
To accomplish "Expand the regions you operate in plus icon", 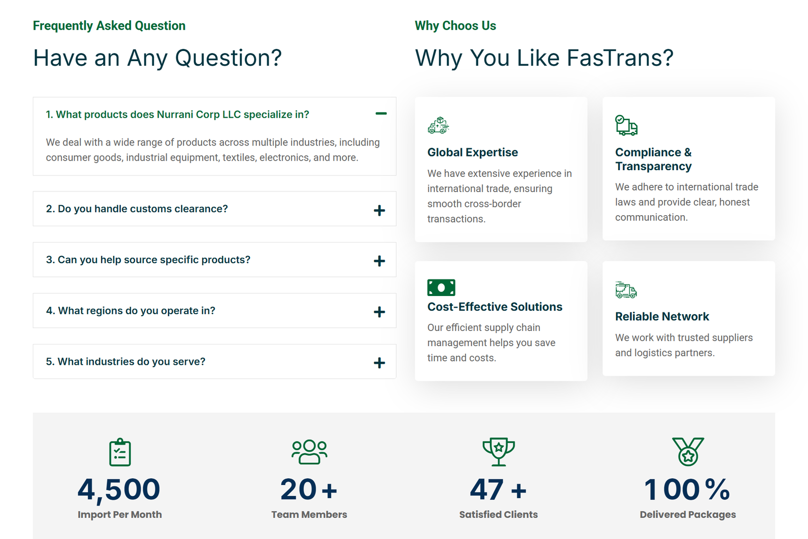I will (379, 312).
